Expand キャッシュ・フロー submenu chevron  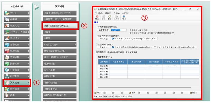(x=75, y=45)
